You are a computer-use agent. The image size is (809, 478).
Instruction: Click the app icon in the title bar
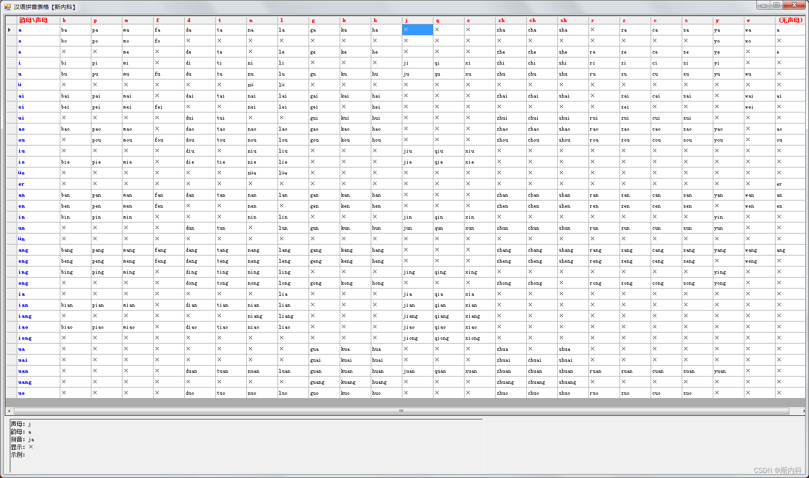click(x=7, y=7)
